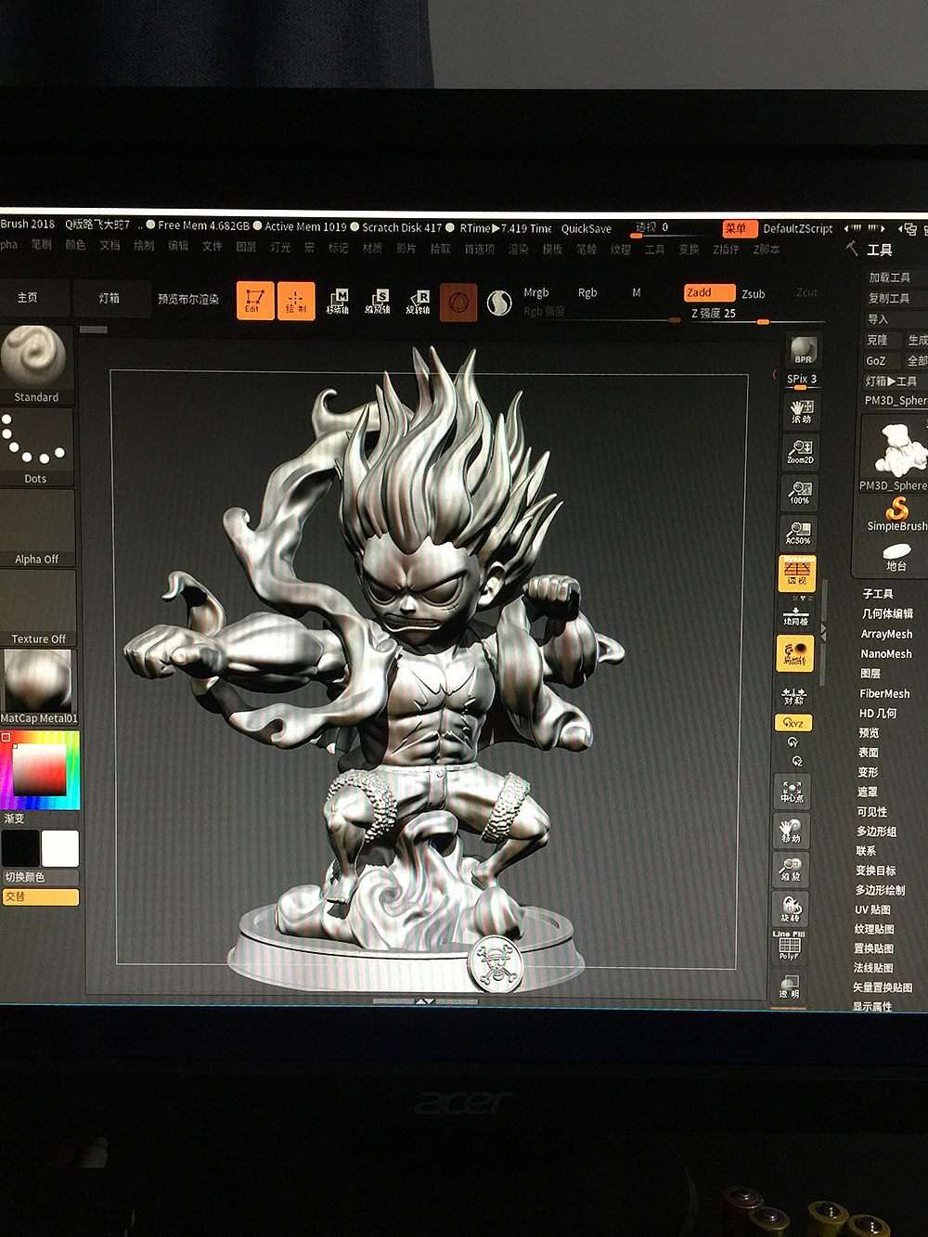Open the Texture Off selector
This screenshot has width=928, height=1237.
(37, 608)
